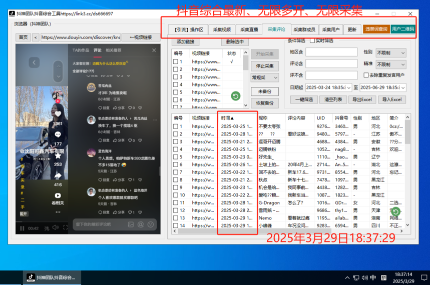The width and height of the screenshot is (430, 285).
Task: Click link list scrollbar down arrow
Action: coord(245,105)
